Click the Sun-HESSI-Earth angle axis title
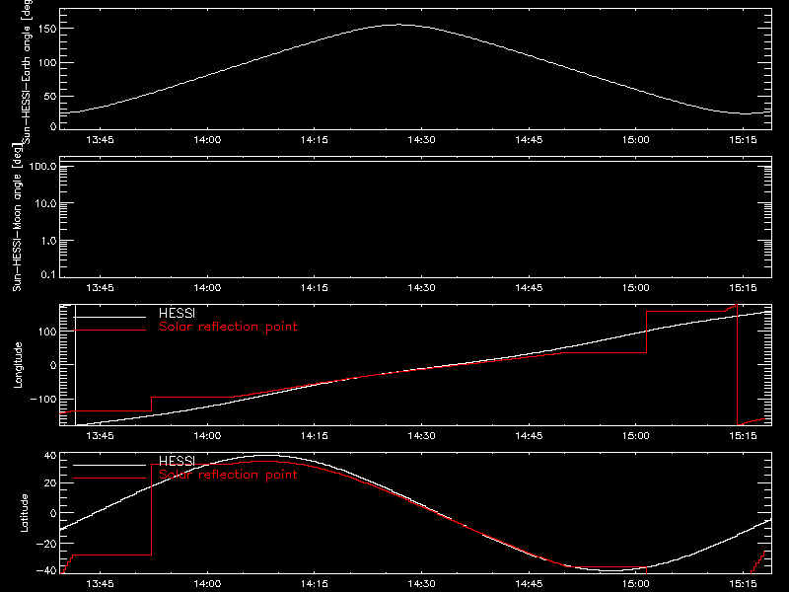Viewport: 789px width, 592px height. pos(28,70)
